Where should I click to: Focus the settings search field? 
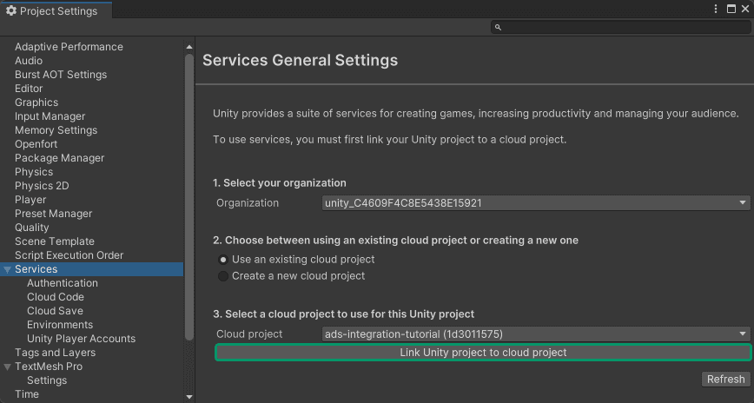point(620,28)
